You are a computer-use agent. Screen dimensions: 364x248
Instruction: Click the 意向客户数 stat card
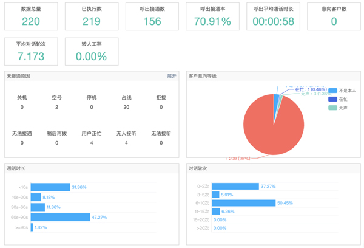coord(334,16)
